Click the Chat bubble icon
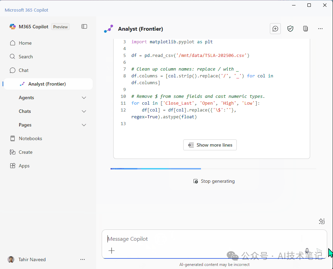 click(13, 70)
